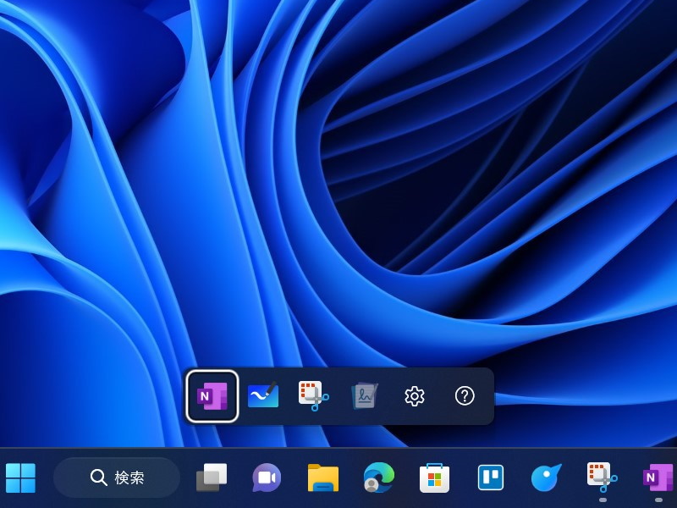Open the blue bird app on taskbar
This screenshot has width=677, height=508.
pos(546,478)
